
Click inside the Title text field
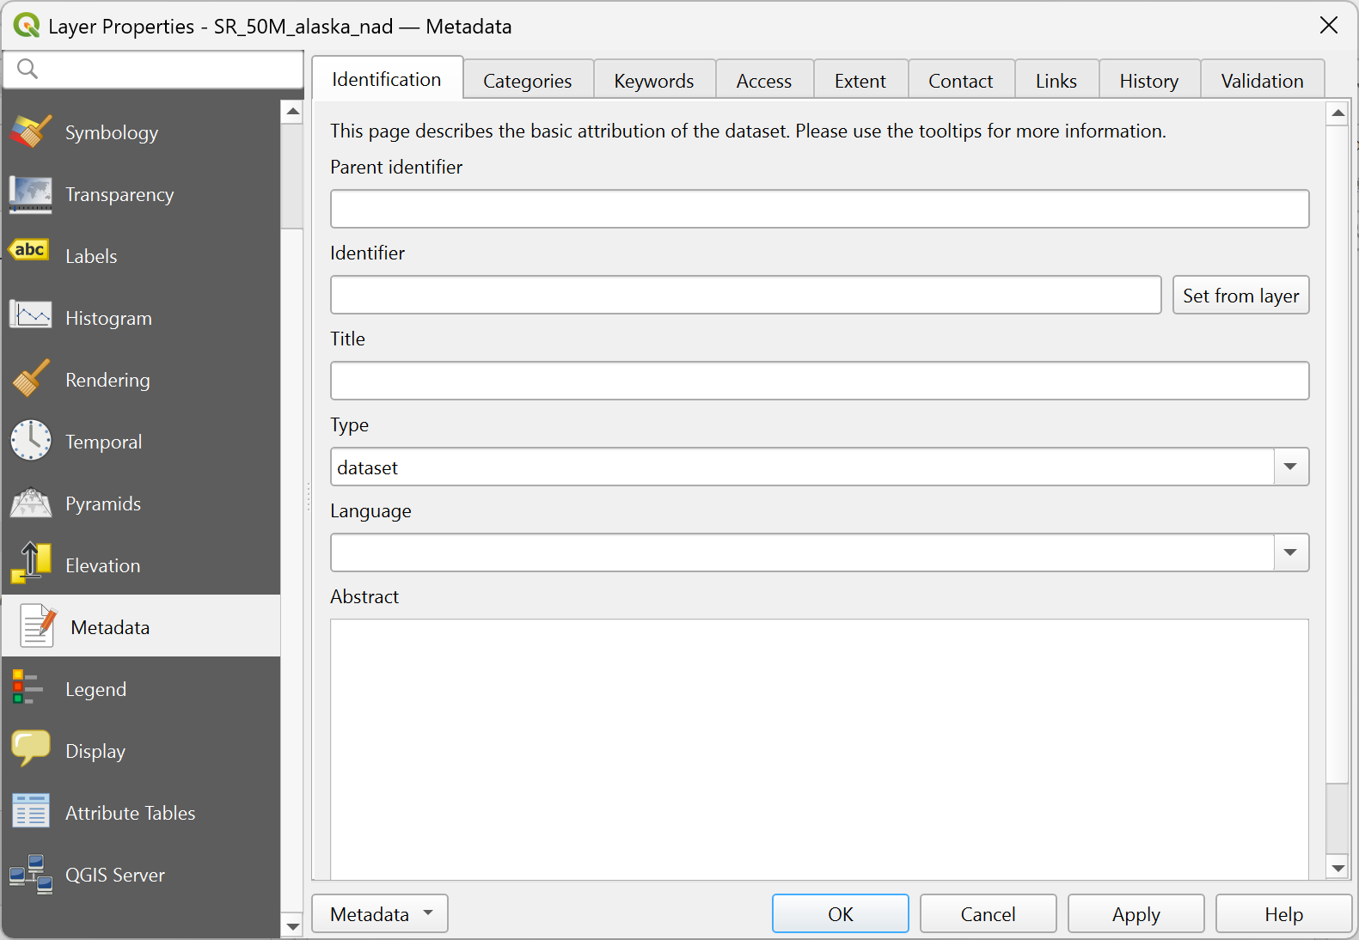[818, 381]
